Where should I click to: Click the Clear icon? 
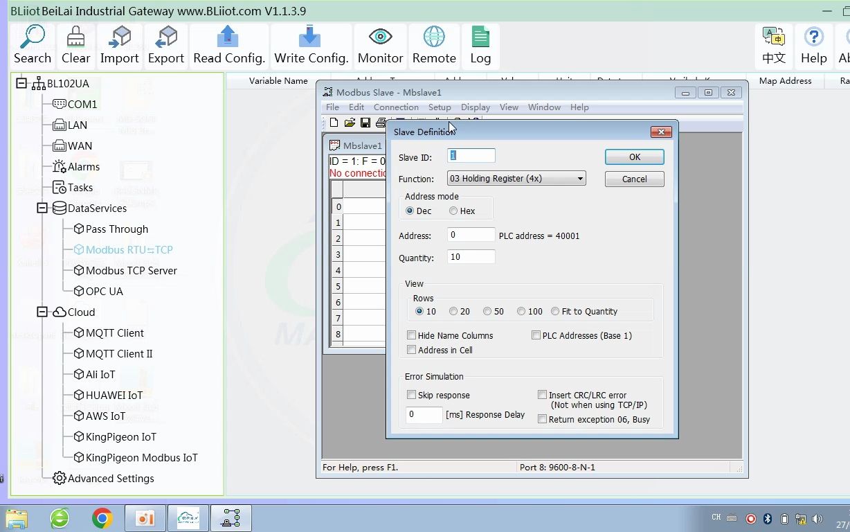pyautogui.click(x=75, y=43)
